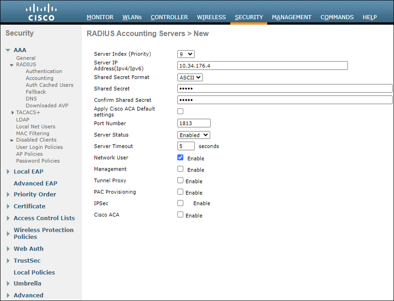Click the Server IP Address input field
This screenshot has height=301, width=394.
coord(262,65)
